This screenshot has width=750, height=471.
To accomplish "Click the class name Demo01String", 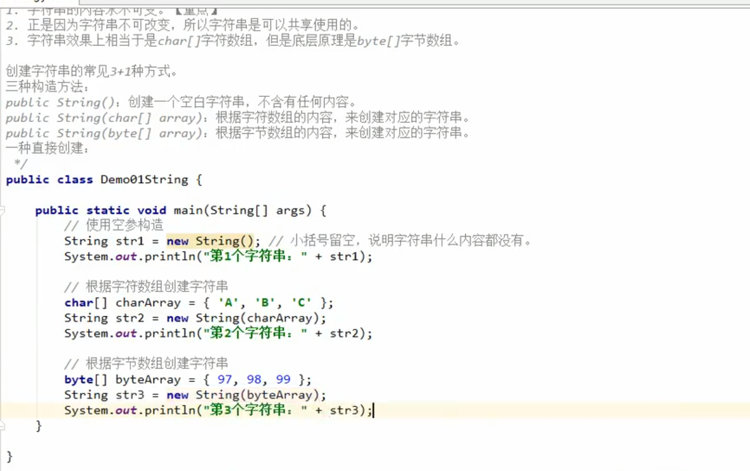I will 144,180.
